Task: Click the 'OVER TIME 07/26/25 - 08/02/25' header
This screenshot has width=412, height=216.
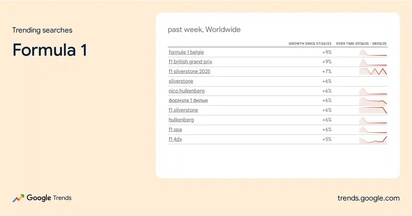Action: (362, 44)
